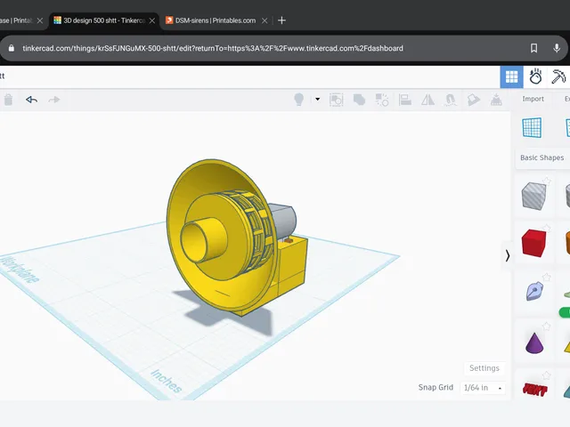
Task: Select the gray motor cylinder on model
Action: pos(284,220)
